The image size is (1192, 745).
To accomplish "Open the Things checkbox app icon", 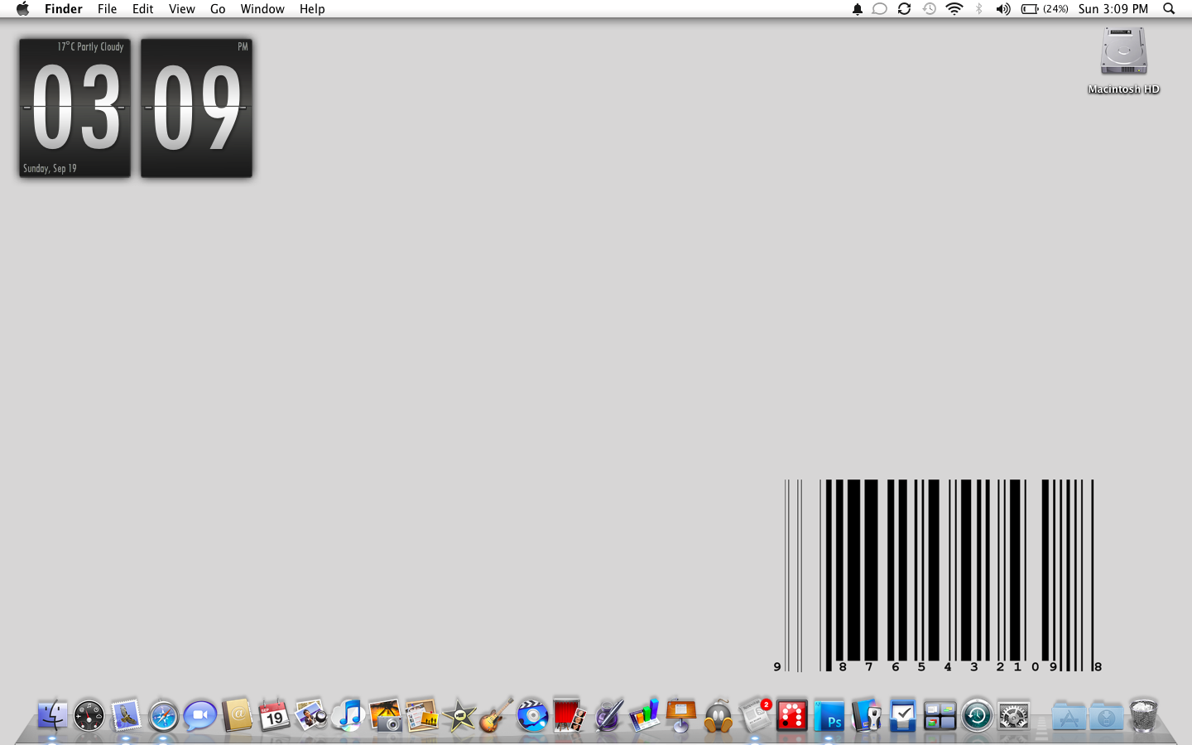I will point(903,715).
